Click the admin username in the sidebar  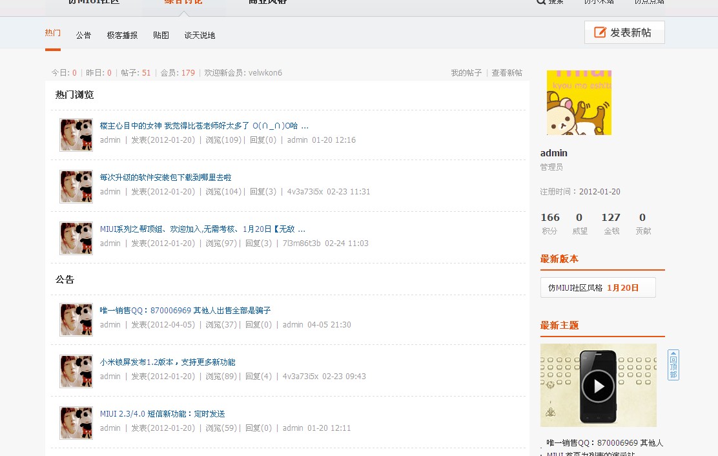[x=553, y=153]
